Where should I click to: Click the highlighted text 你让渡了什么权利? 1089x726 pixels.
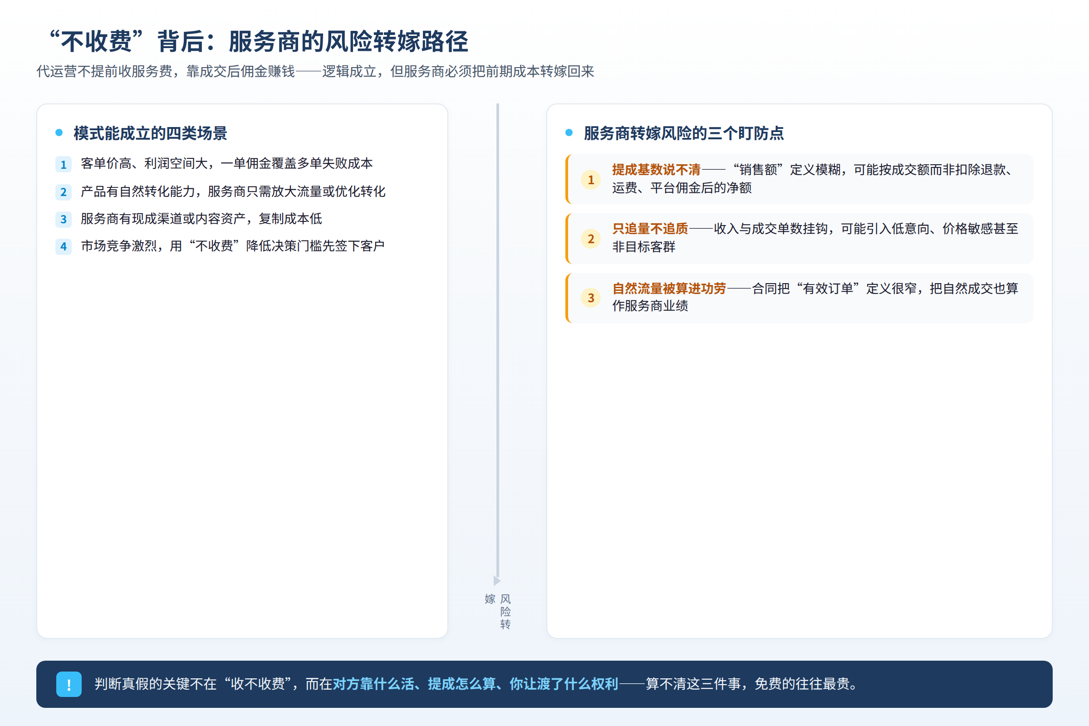(564, 684)
